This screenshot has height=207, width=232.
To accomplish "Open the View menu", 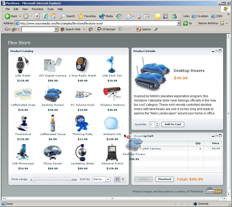I will 25,9.
